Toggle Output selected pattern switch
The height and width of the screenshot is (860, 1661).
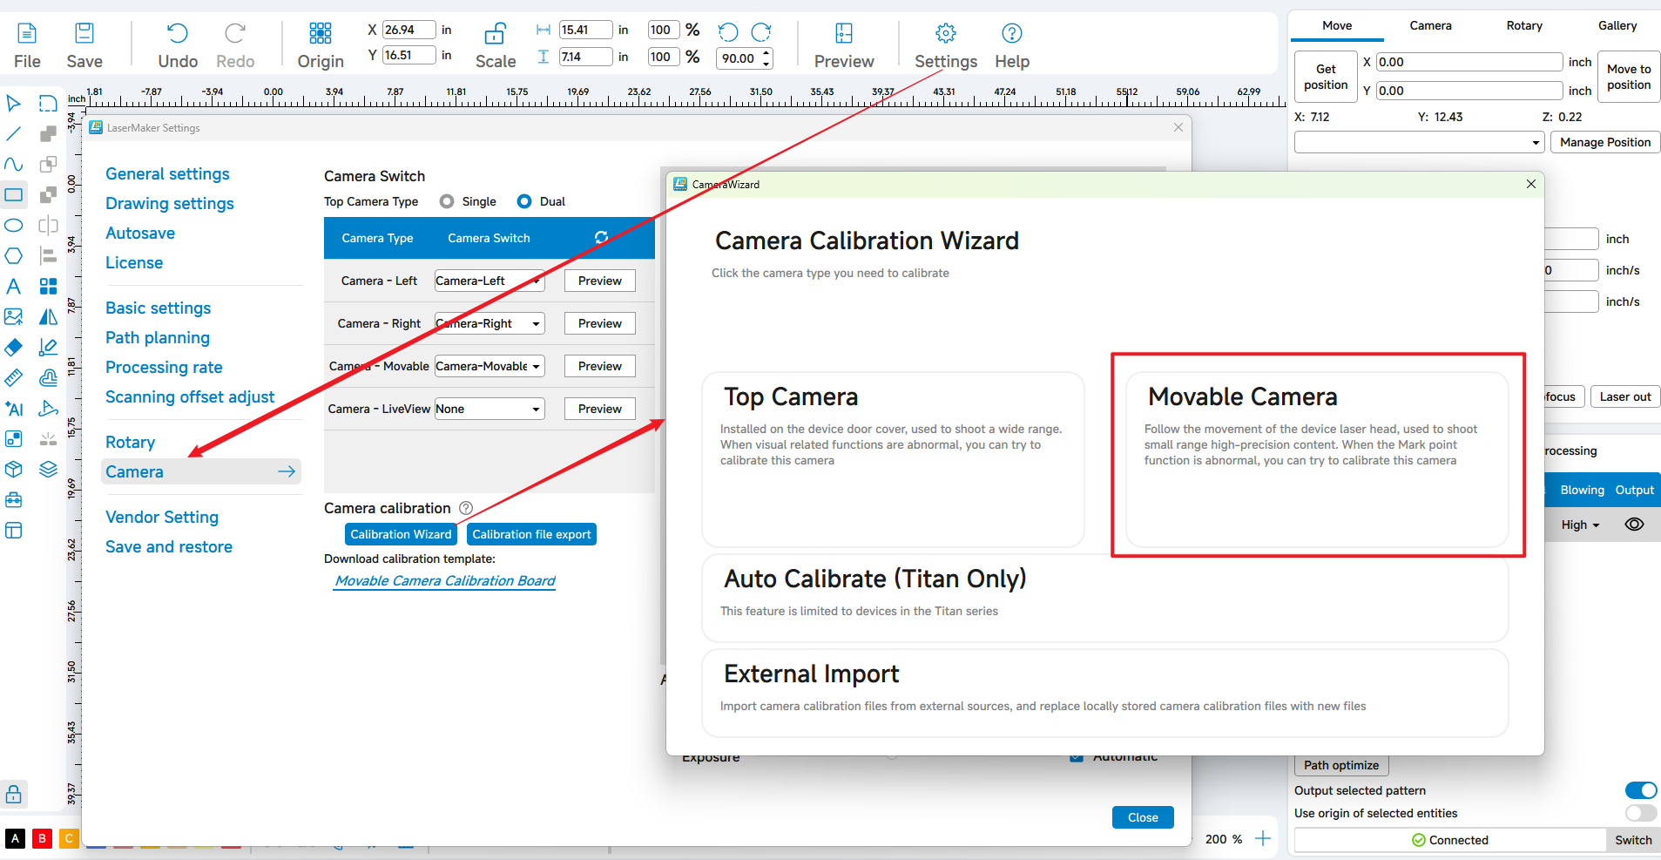coord(1641,790)
